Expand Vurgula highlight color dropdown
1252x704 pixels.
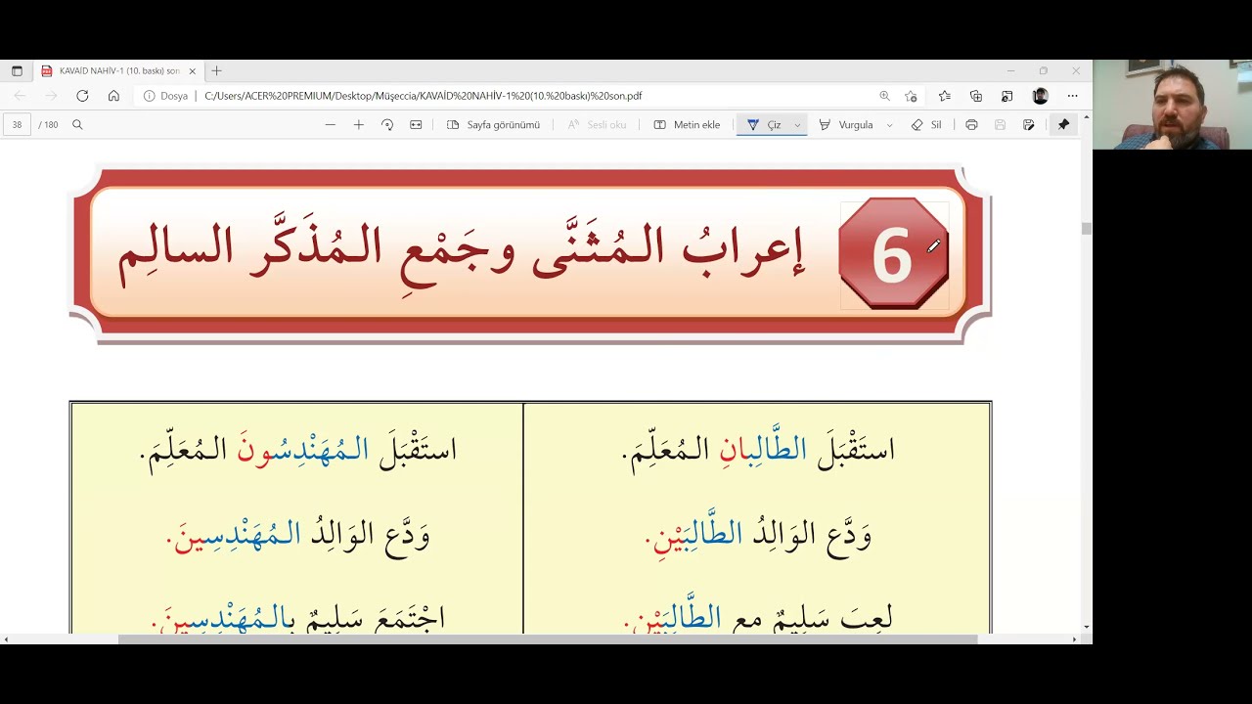click(889, 125)
